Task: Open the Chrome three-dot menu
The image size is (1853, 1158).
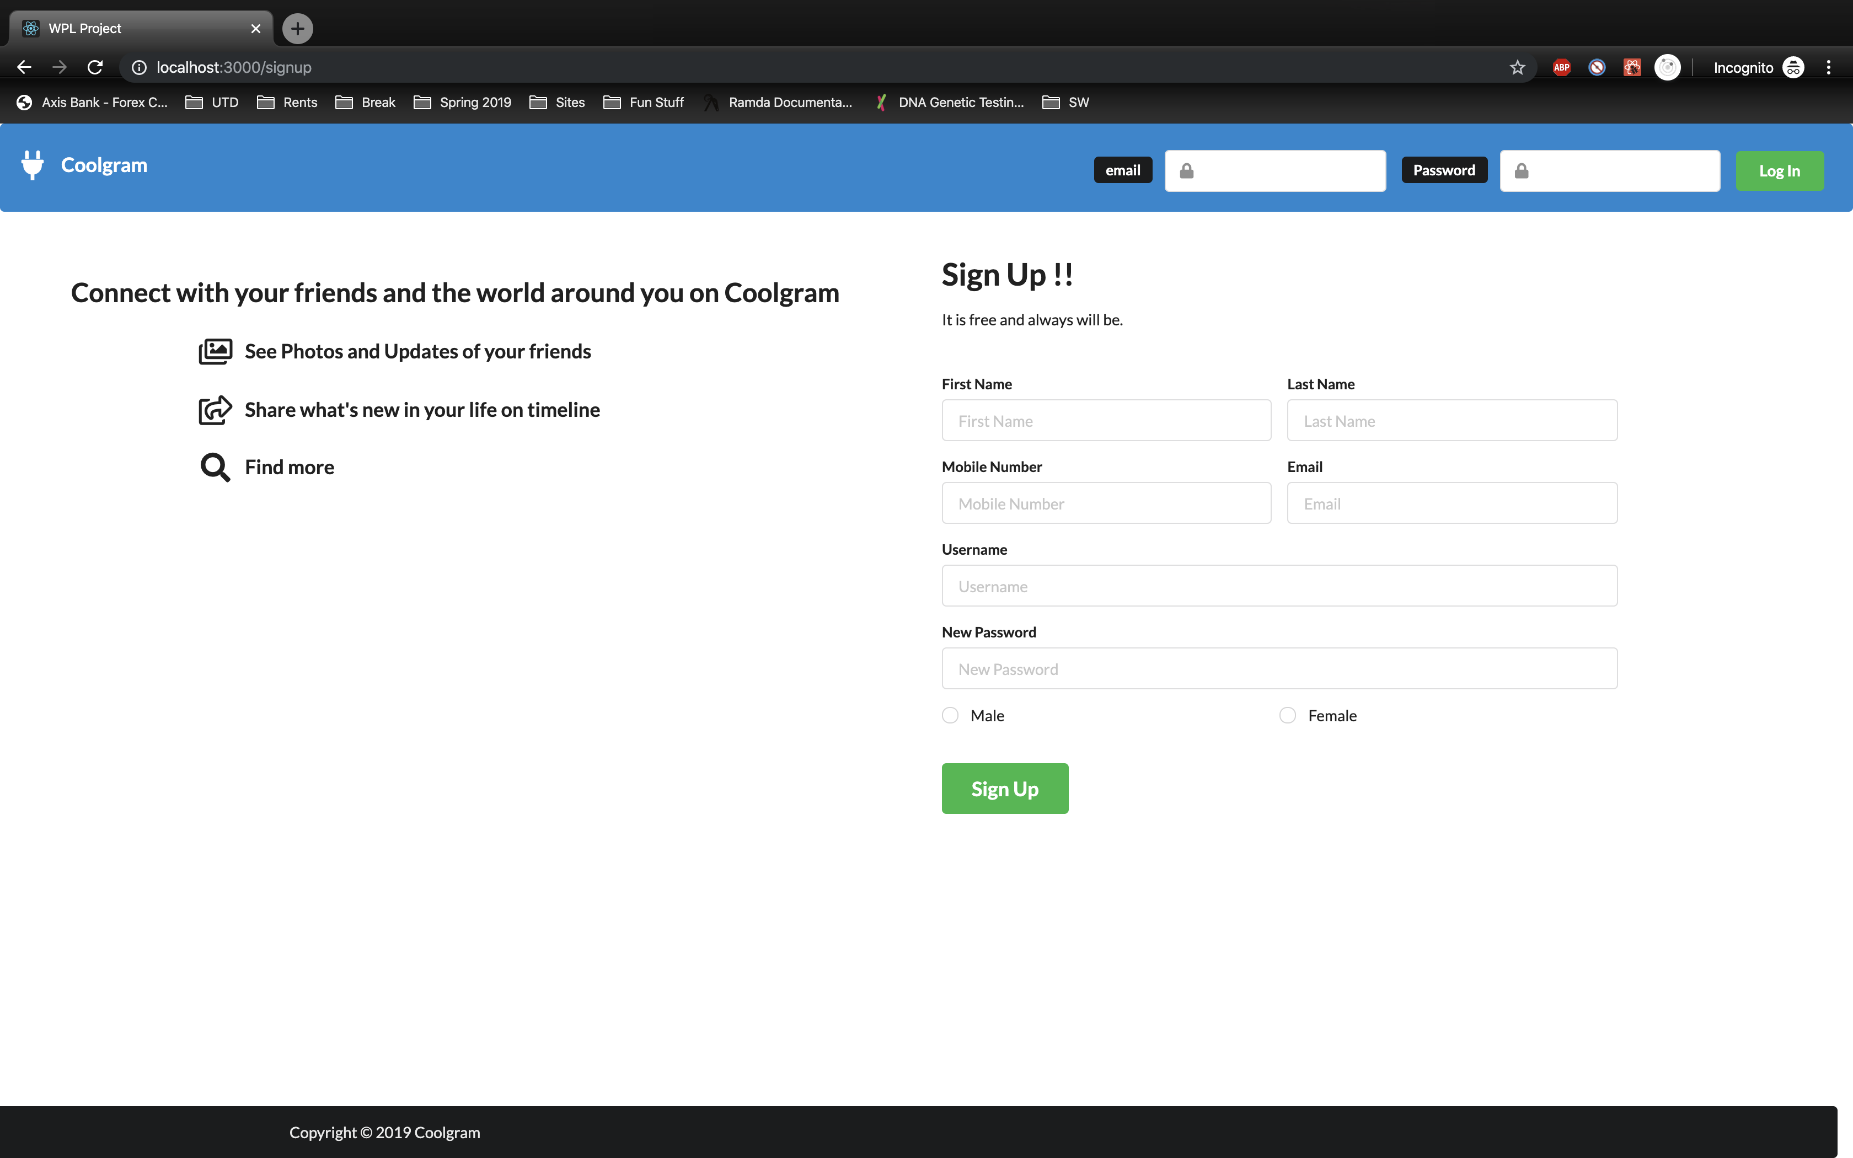Action: pyautogui.click(x=1829, y=67)
